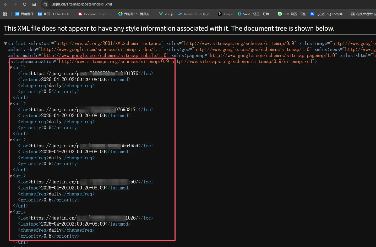Click the xmlns:video attribute line
This screenshot has height=247, width=376.
[192, 49]
